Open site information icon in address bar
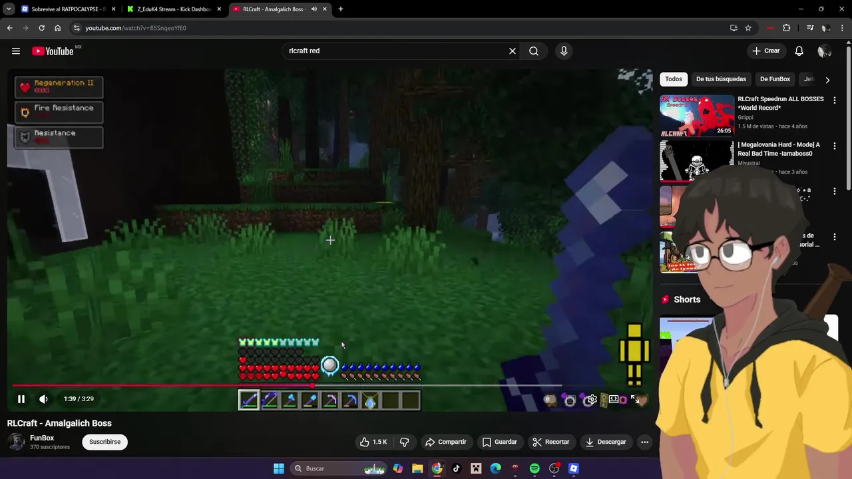This screenshot has width=852, height=479. click(77, 28)
